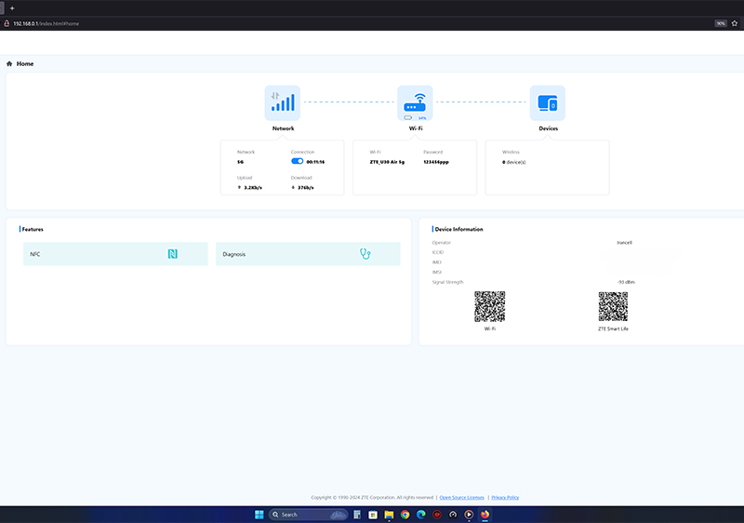Click the Wi-Fi password value
744x523 pixels.
pos(436,162)
